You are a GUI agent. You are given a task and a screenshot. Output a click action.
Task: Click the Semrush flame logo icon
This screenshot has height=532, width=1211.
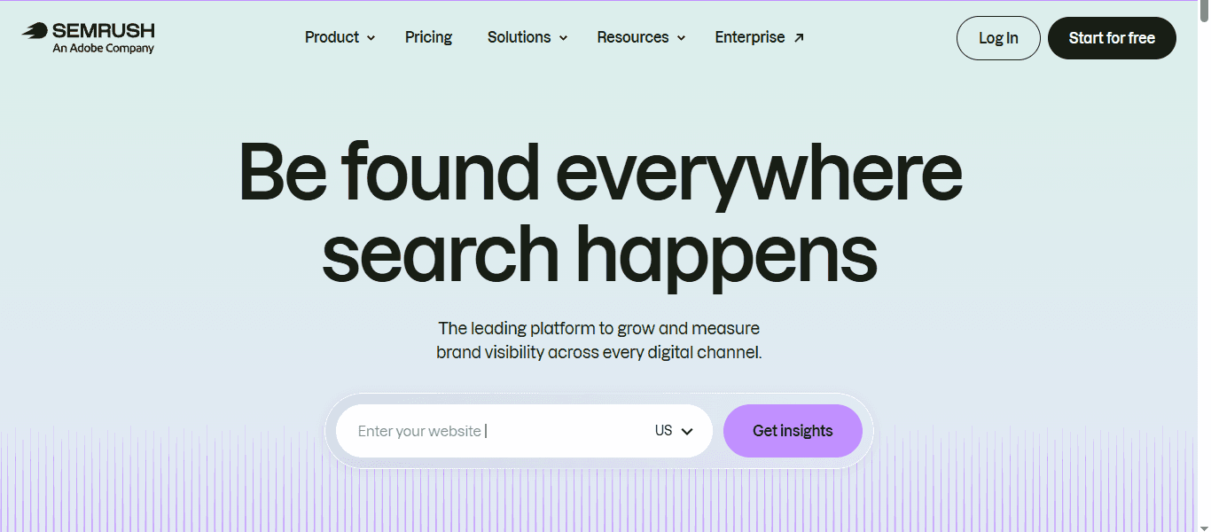coord(35,31)
